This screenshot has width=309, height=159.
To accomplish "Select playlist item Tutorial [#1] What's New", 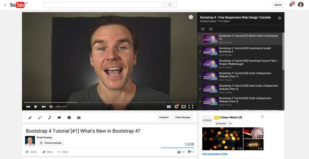I will (240, 39).
